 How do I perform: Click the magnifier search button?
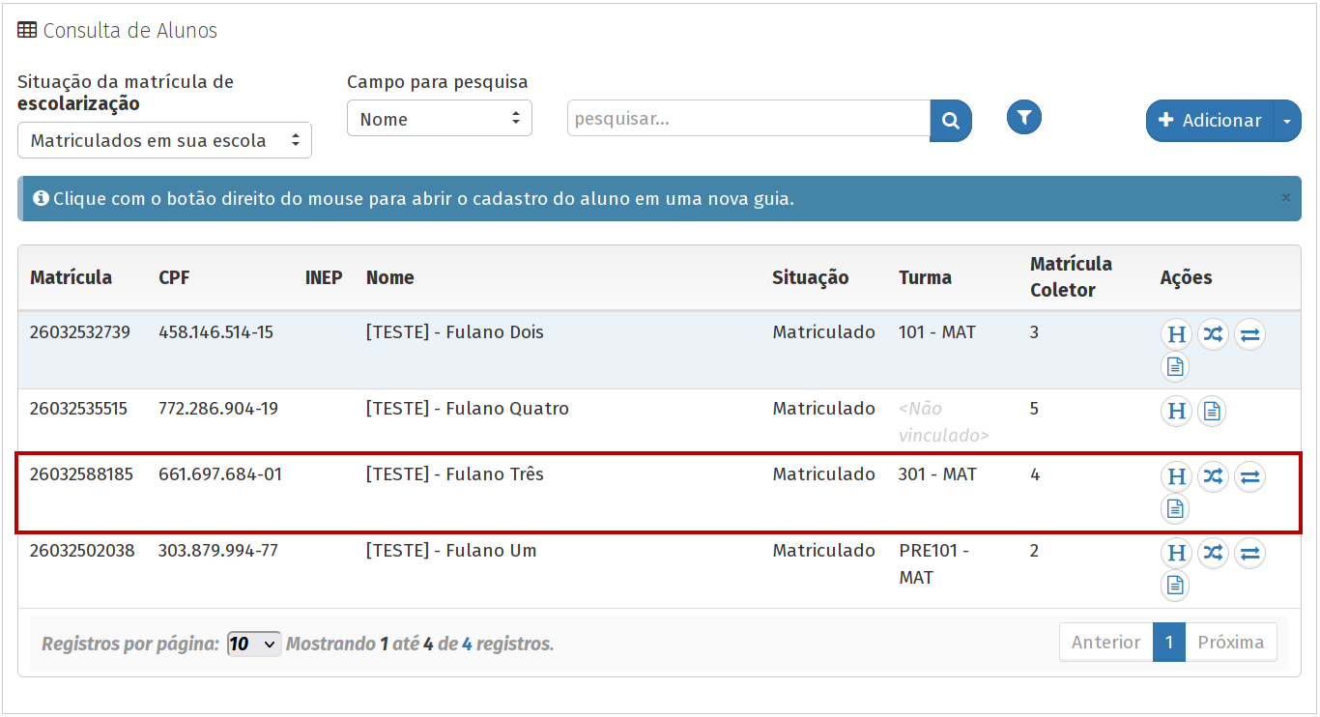coord(951,121)
